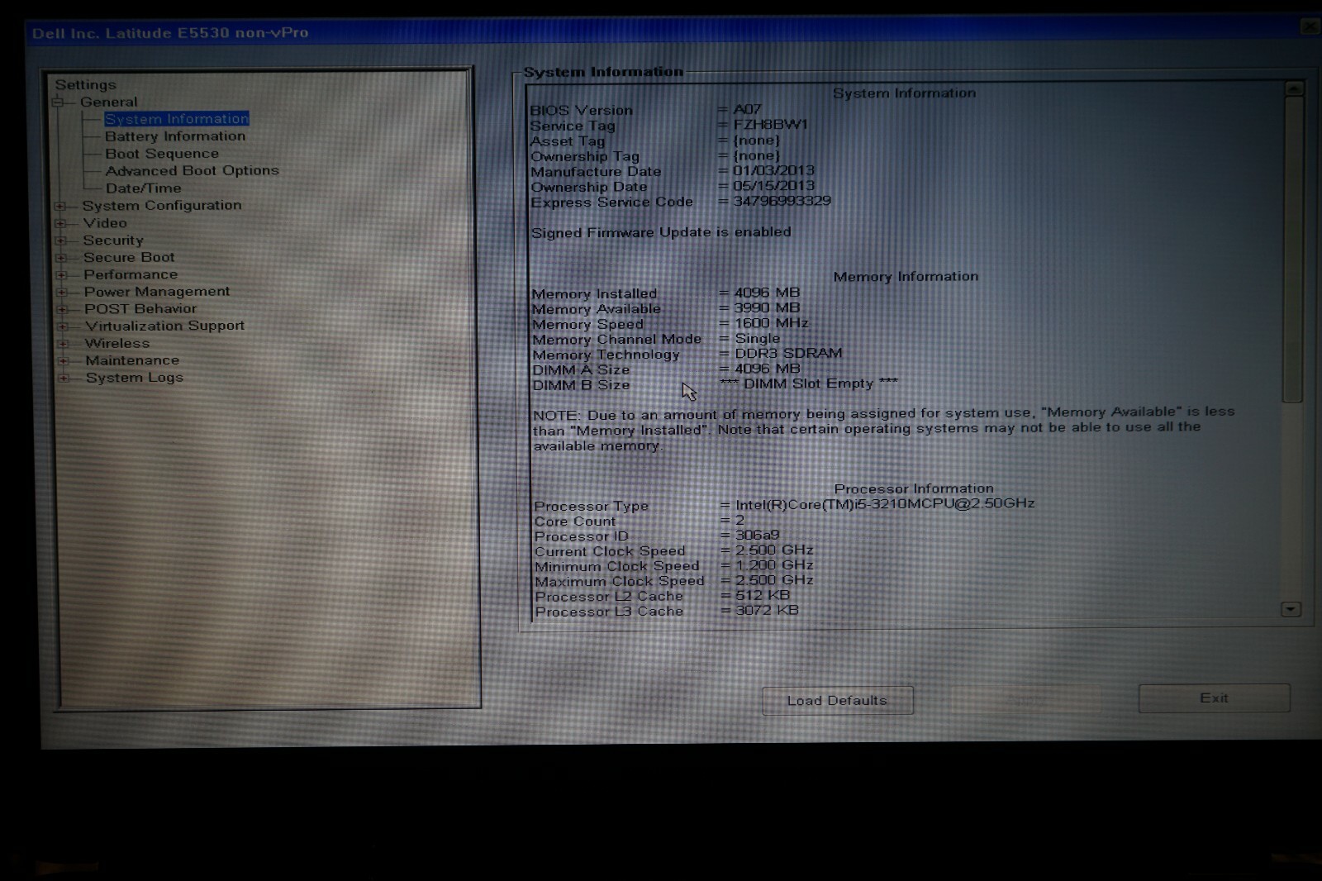
Task: Open Advanced Boot Options
Action: click(x=192, y=170)
